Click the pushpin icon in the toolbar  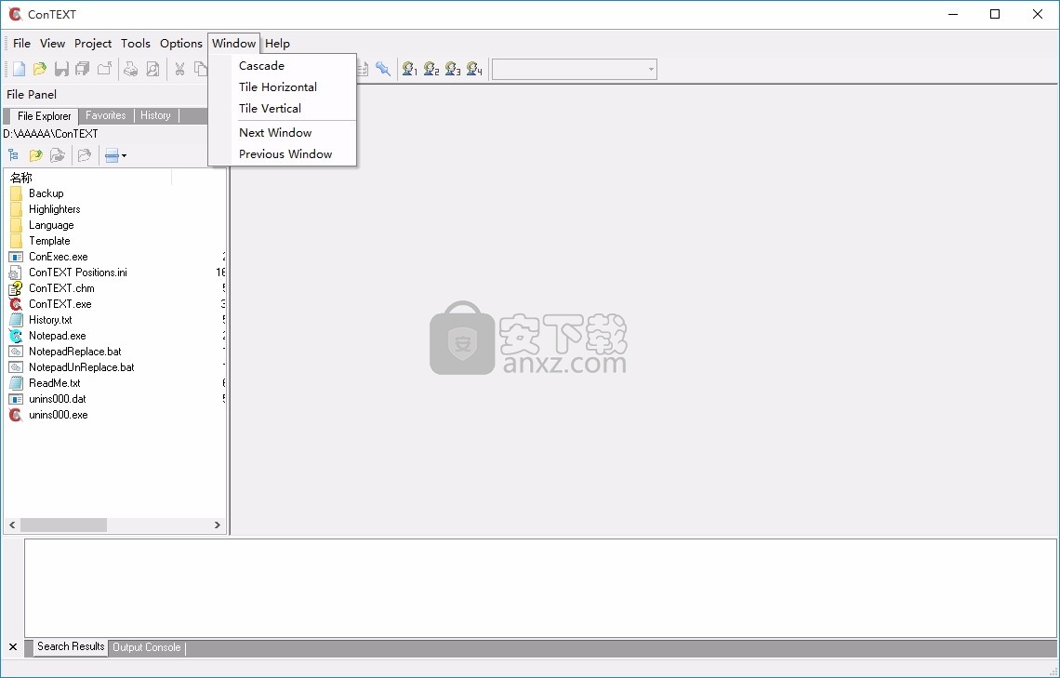(x=383, y=69)
